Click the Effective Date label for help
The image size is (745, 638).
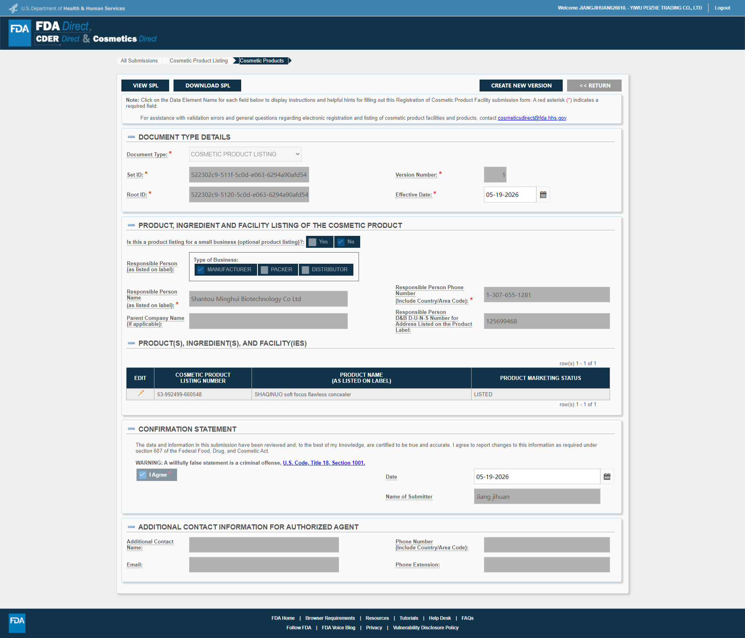[413, 195]
